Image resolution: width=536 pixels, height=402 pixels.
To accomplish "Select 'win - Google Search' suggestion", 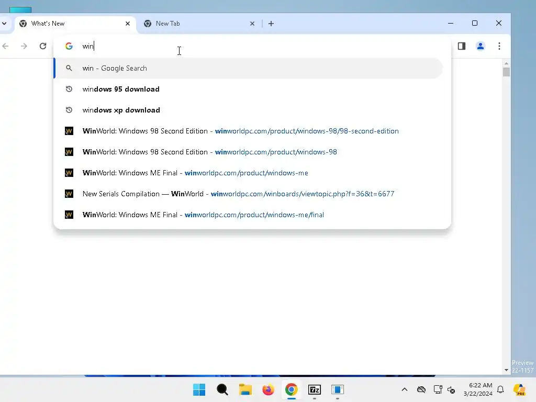I will (249, 68).
